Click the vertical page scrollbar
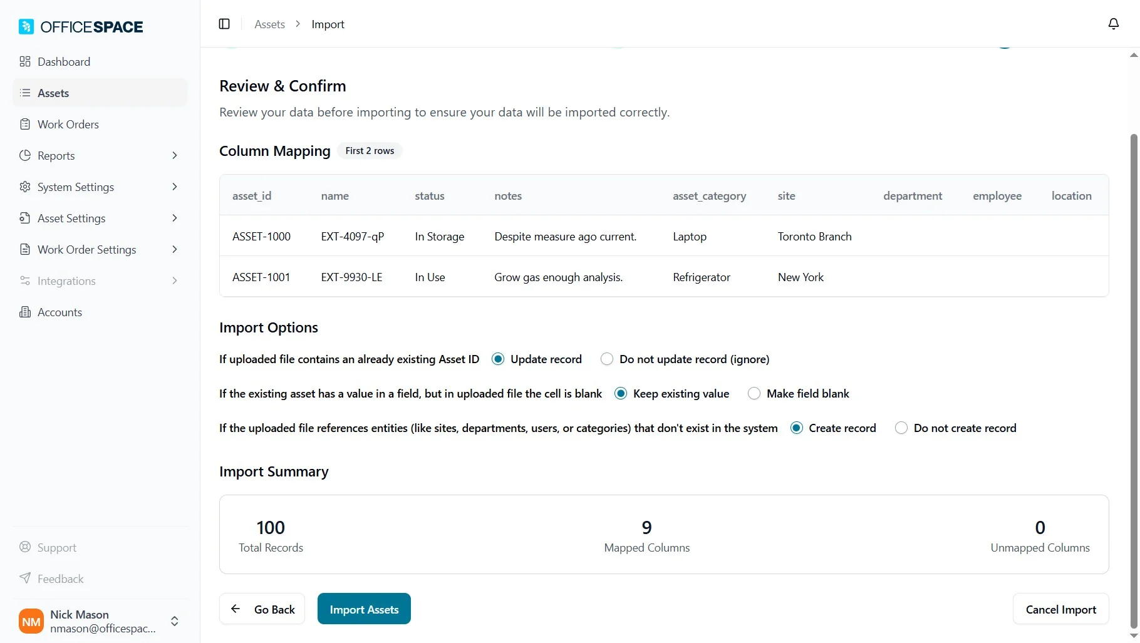 [x=1133, y=376]
